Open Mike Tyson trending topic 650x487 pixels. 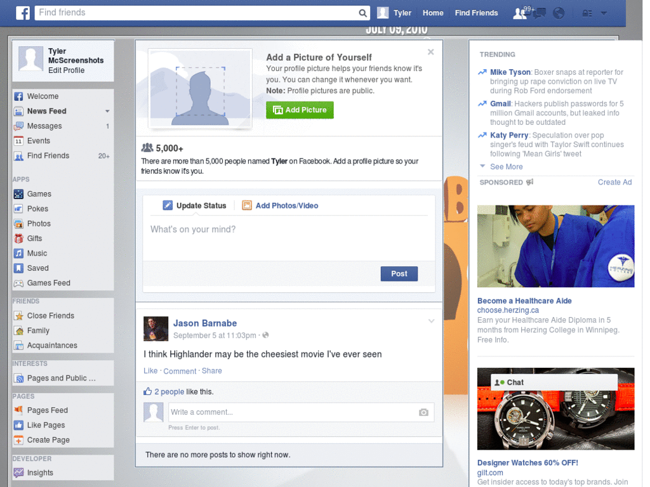pyautogui.click(x=510, y=72)
